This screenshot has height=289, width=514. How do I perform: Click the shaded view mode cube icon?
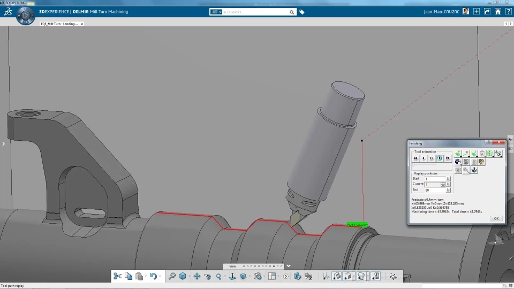243,276
